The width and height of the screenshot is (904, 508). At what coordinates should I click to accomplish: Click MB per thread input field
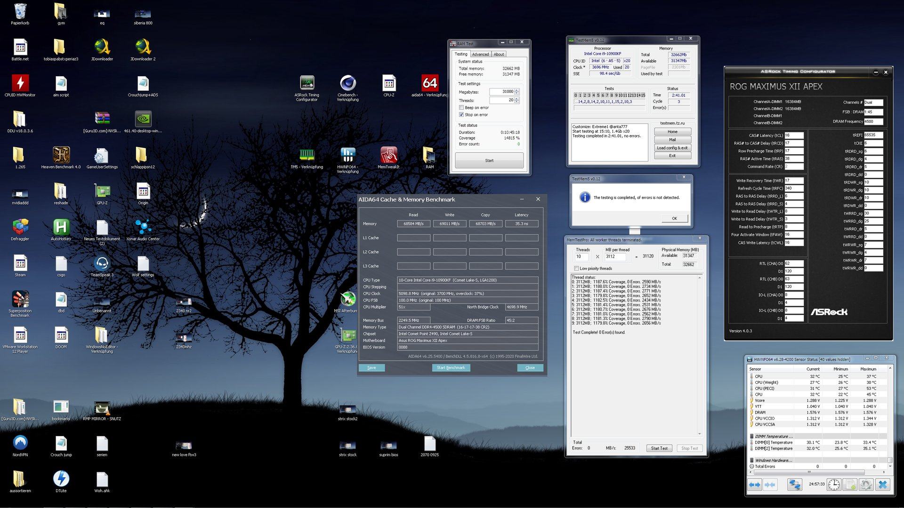pos(615,257)
